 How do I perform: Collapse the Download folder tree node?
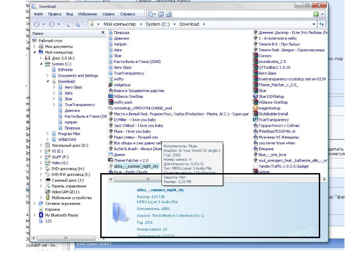coord(48,81)
